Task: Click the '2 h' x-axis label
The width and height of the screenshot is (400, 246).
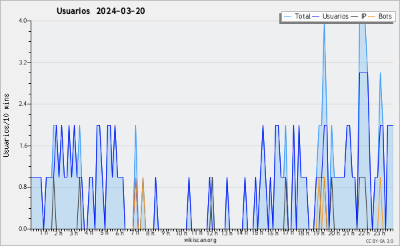Action: (x=58, y=233)
